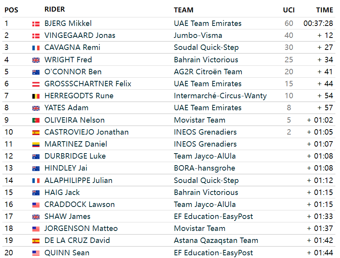This screenshot has width=340, height=258.
Task: Click the Austrian flag beside GROSSSCHARTNER Felix
Action: [36, 84]
